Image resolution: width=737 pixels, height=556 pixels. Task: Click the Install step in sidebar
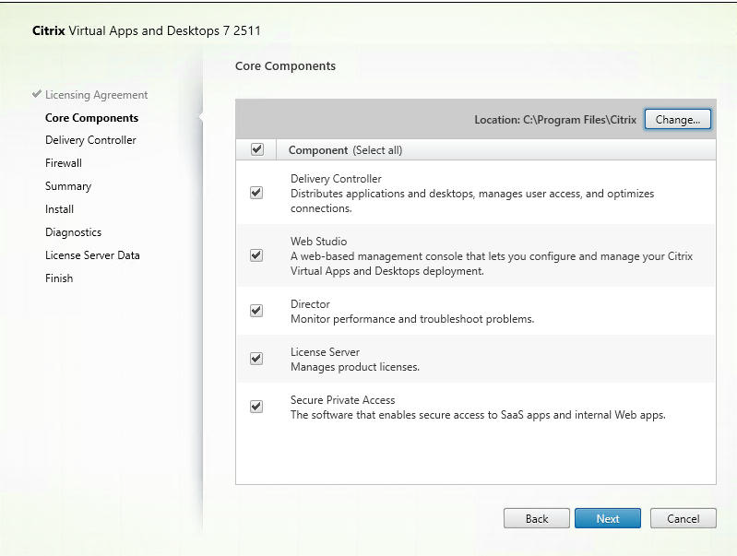(x=59, y=209)
